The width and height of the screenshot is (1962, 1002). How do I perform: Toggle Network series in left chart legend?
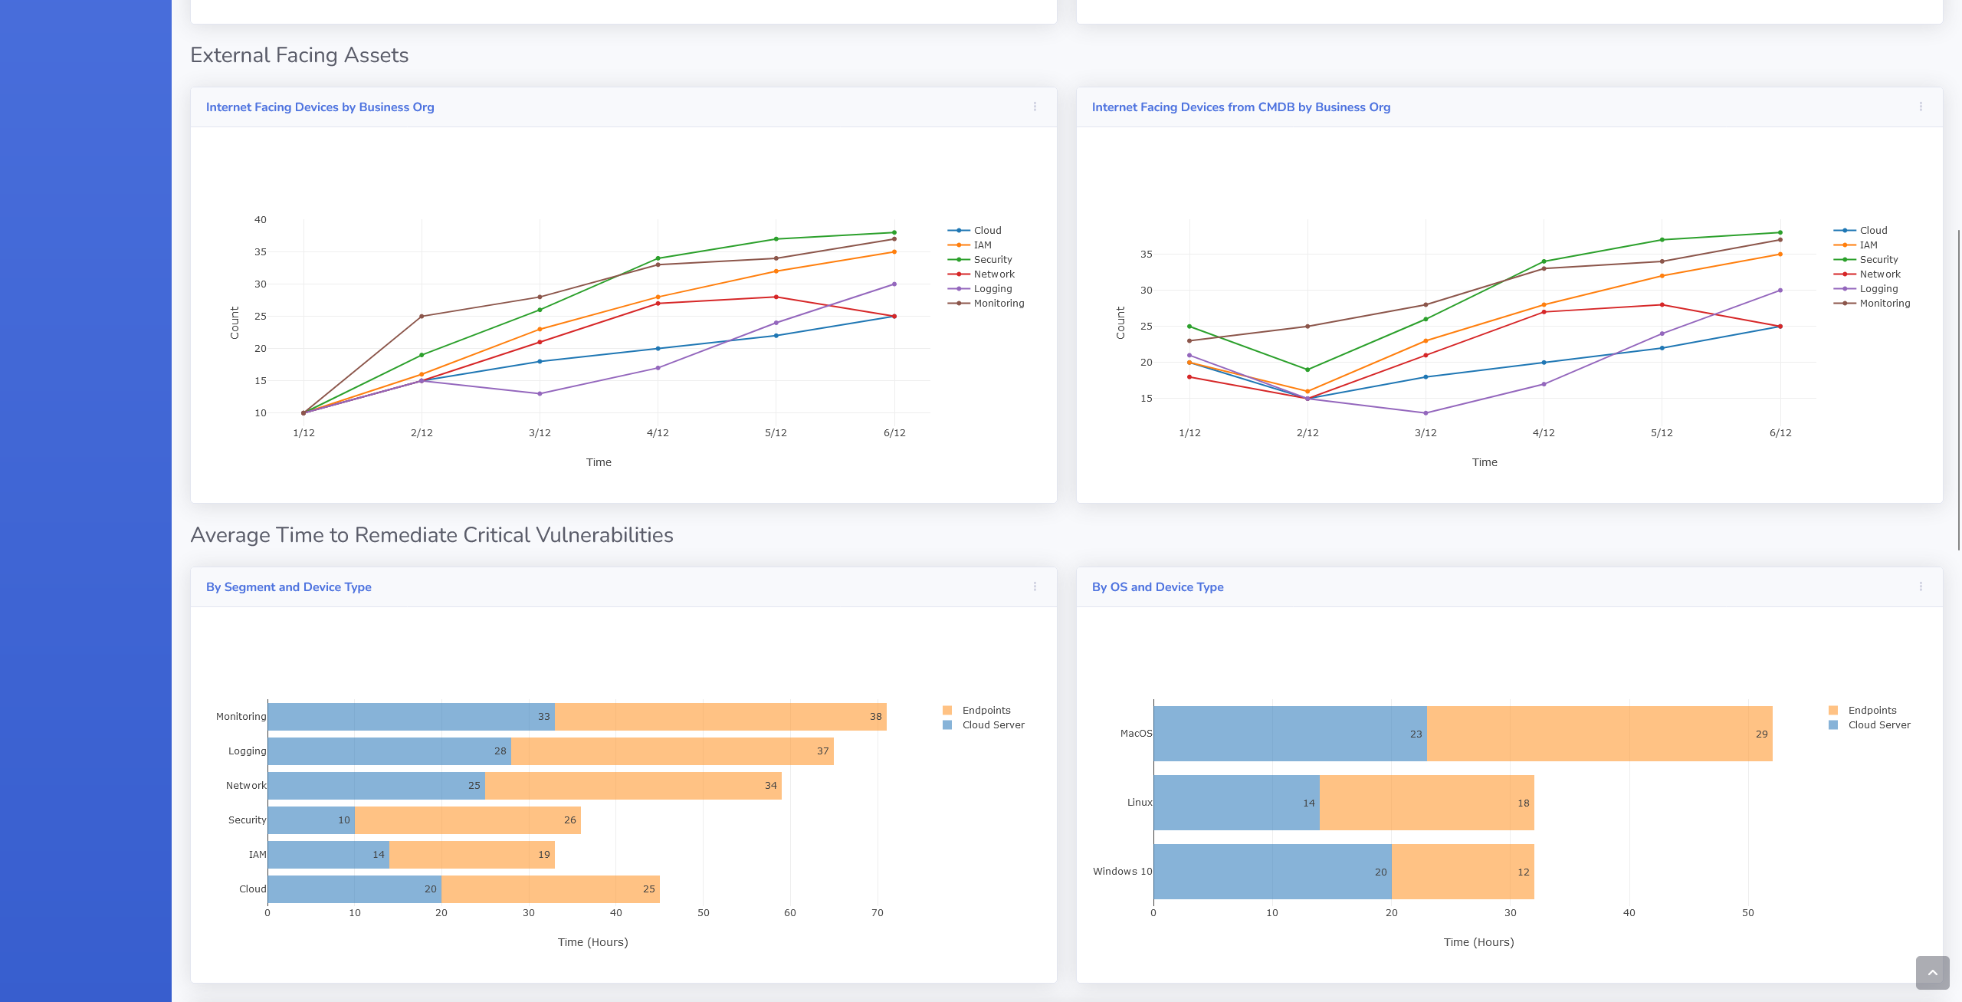[993, 274]
